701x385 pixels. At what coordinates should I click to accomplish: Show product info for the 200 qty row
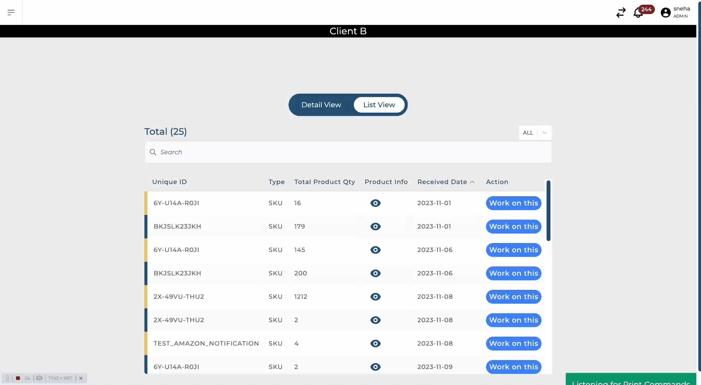[x=375, y=273]
